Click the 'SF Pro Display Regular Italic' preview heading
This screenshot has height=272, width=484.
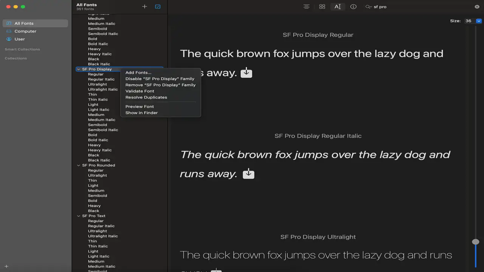[318, 136]
